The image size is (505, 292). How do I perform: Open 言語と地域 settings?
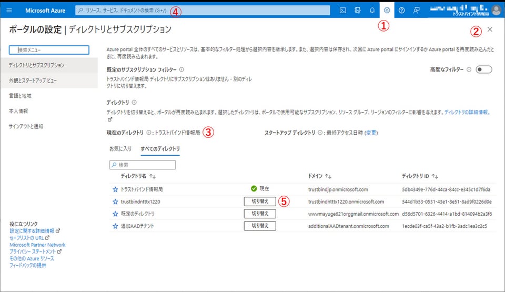pyautogui.click(x=20, y=96)
